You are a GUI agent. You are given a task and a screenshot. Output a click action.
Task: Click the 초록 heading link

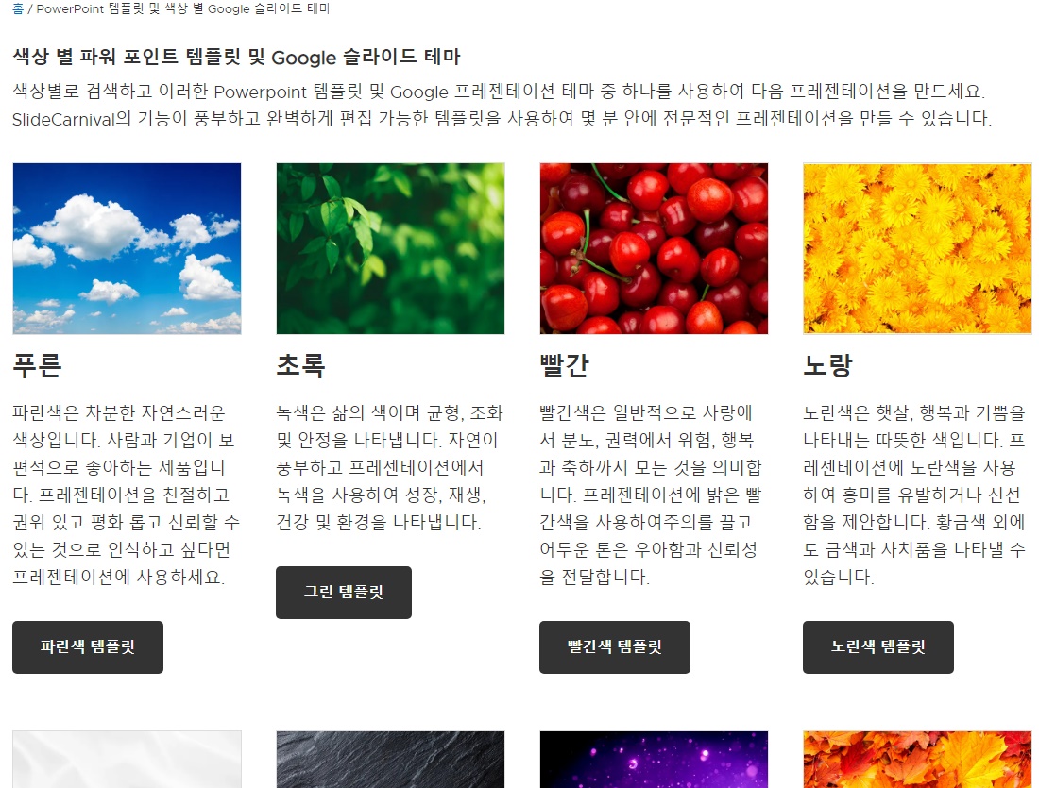pos(298,365)
